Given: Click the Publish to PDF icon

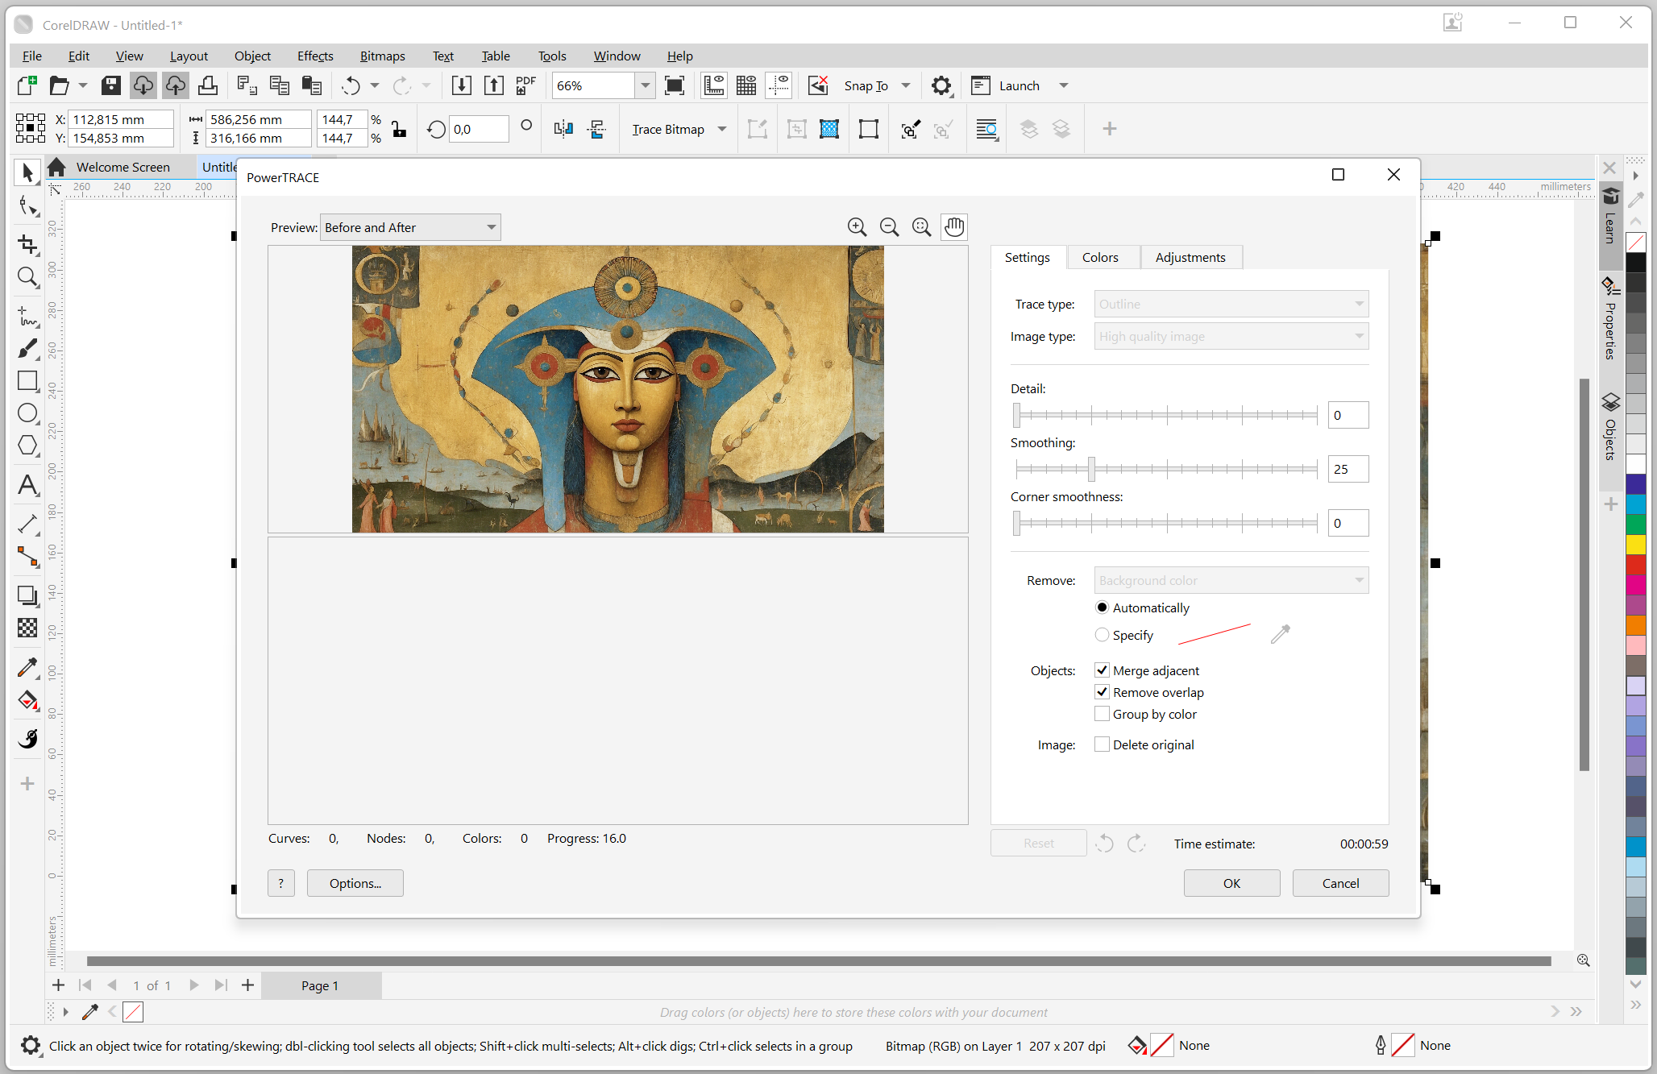Looking at the screenshot, I should [525, 85].
